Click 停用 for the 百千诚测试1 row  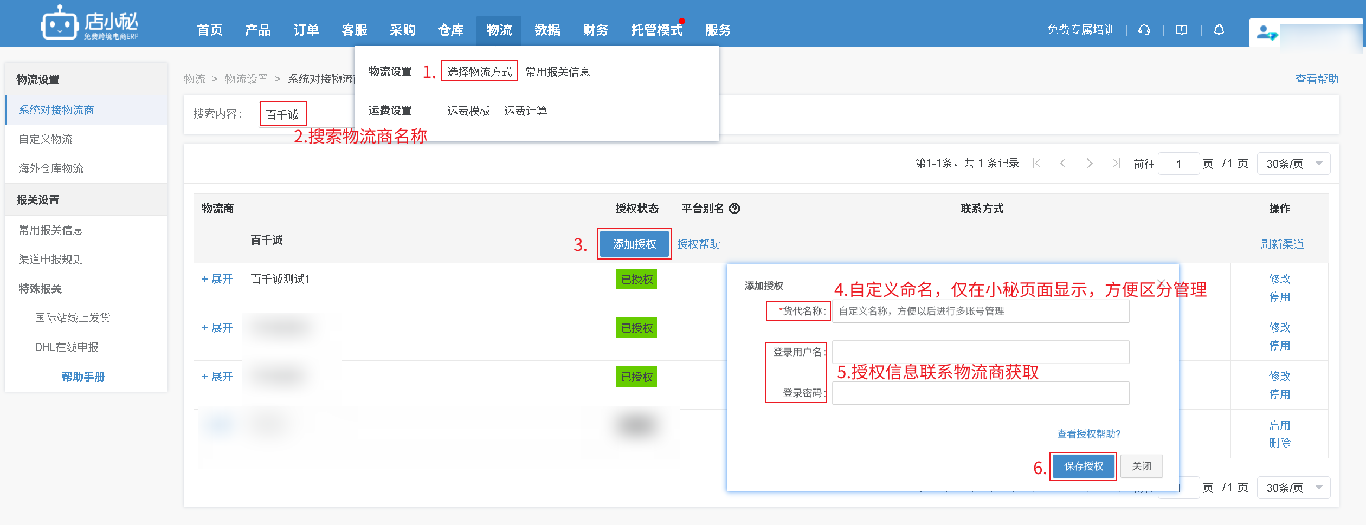point(1279,297)
